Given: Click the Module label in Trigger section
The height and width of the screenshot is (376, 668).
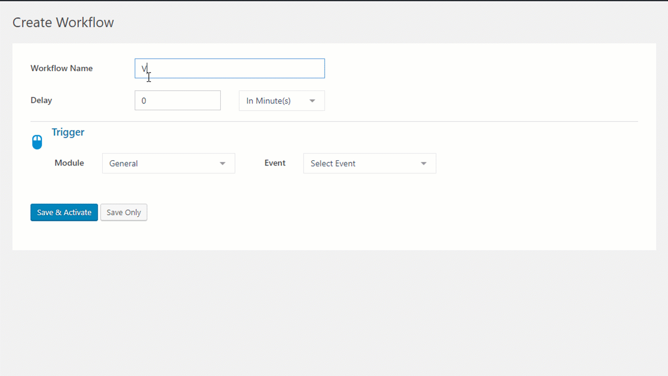Looking at the screenshot, I should pyautogui.click(x=69, y=162).
